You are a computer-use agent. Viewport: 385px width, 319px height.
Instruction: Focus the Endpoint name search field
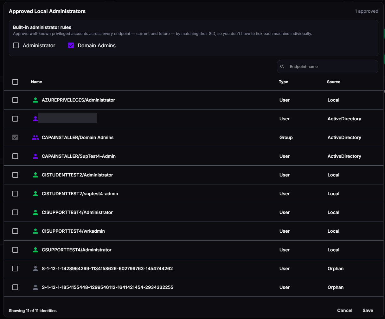(x=328, y=67)
